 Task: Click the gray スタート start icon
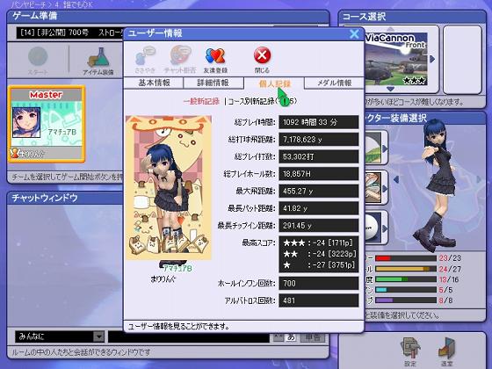click(38, 56)
